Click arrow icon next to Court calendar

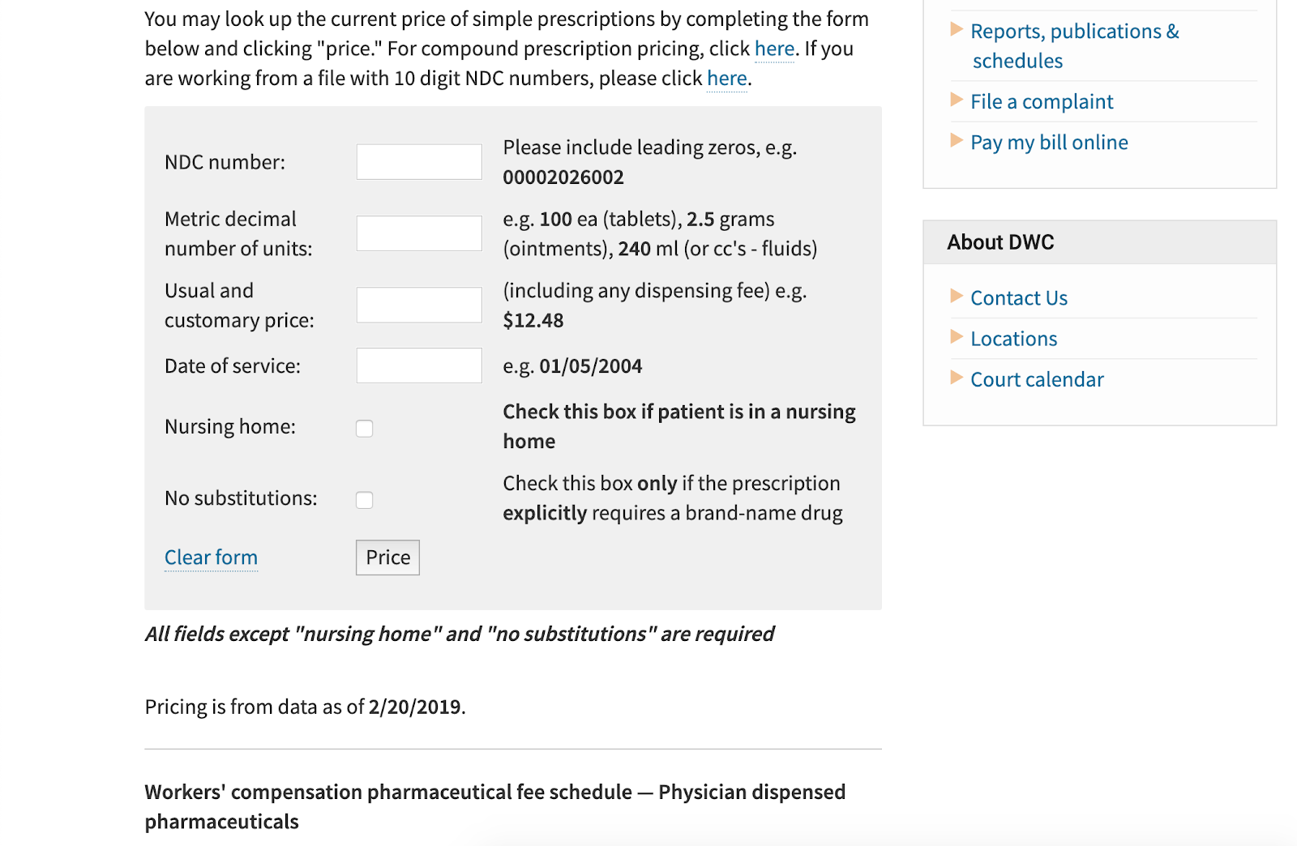[957, 378]
